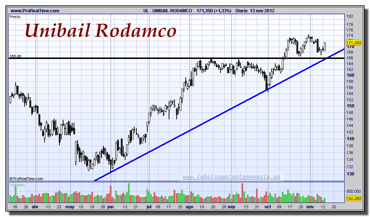Select the blue ascending trendline
The width and height of the screenshot is (370, 217).
click(219, 115)
